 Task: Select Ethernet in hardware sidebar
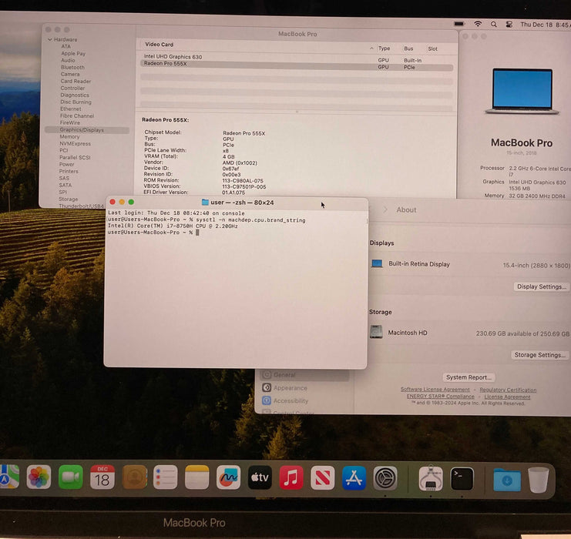click(71, 109)
